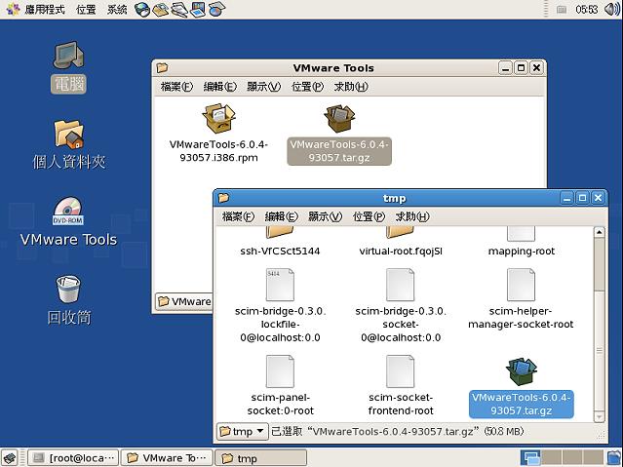The height and width of the screenshot is (467, 623).
Task: Open 編輯(E) menu in VMware Tools window
Action: (219, 86)
